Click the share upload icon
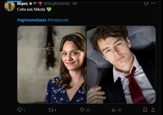 pos(153,110)
